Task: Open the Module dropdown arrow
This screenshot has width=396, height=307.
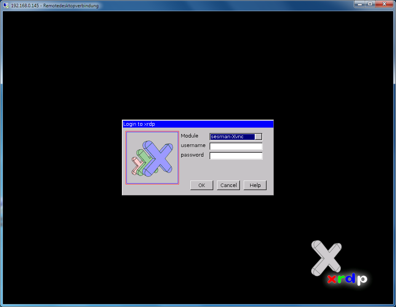Action: click(x=258, y=137)
